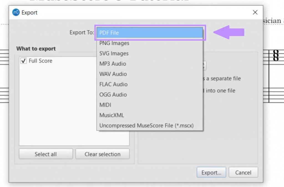
Task: Select MP3 Audio export format
Action: pyautogui.click(x=112, y=64)
